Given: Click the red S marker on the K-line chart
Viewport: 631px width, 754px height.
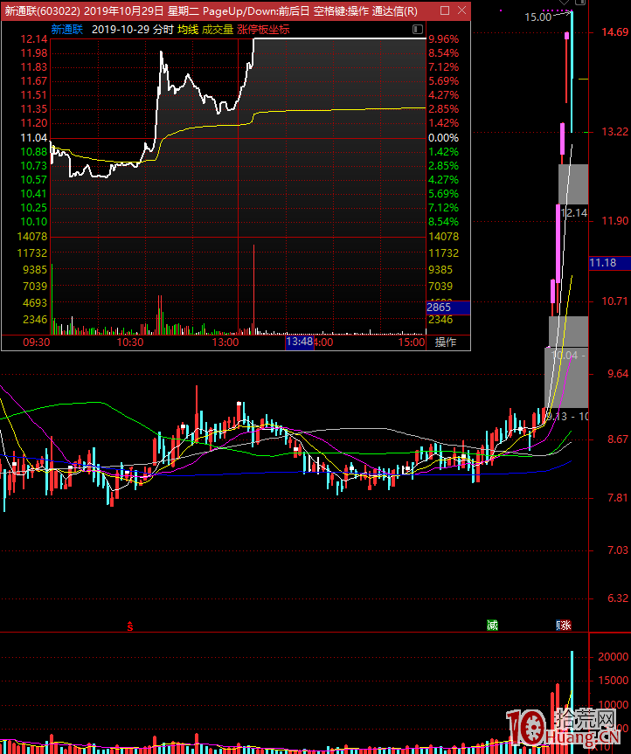Looking at the screenshot, I should (130, 626).
